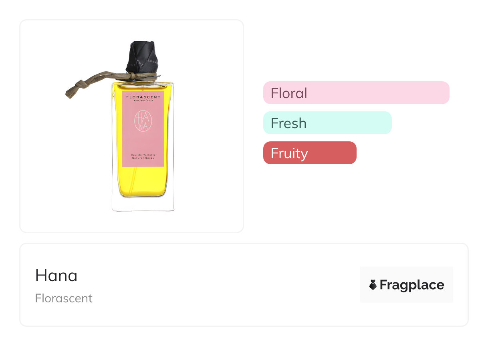Click the Natural Spray text on label

(143, 159)
